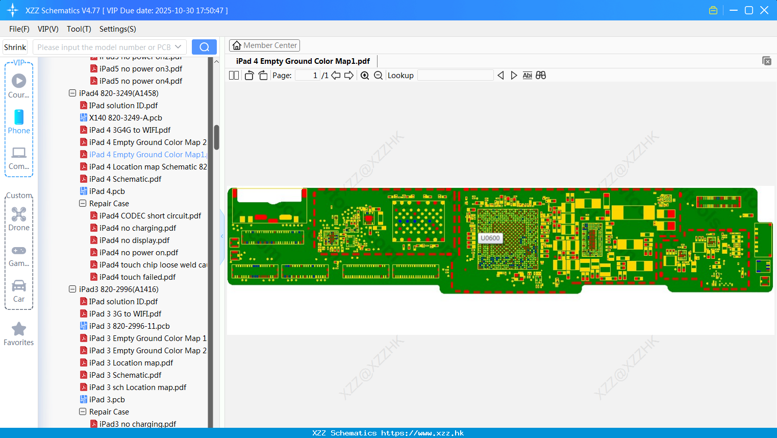Select the Phone category
777x438 pixels.
click(x=19, y=121)
